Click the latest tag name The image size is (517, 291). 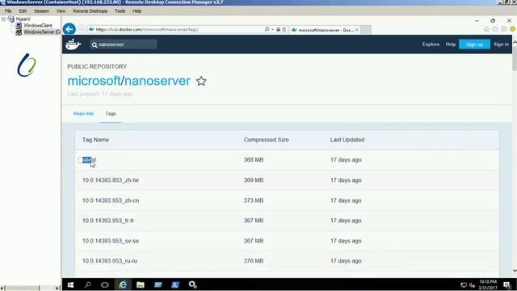89,160
